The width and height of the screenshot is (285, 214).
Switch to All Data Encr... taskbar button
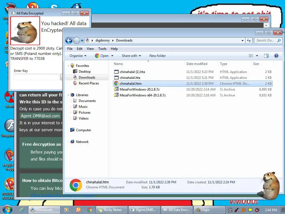click(x=177, y=210)
